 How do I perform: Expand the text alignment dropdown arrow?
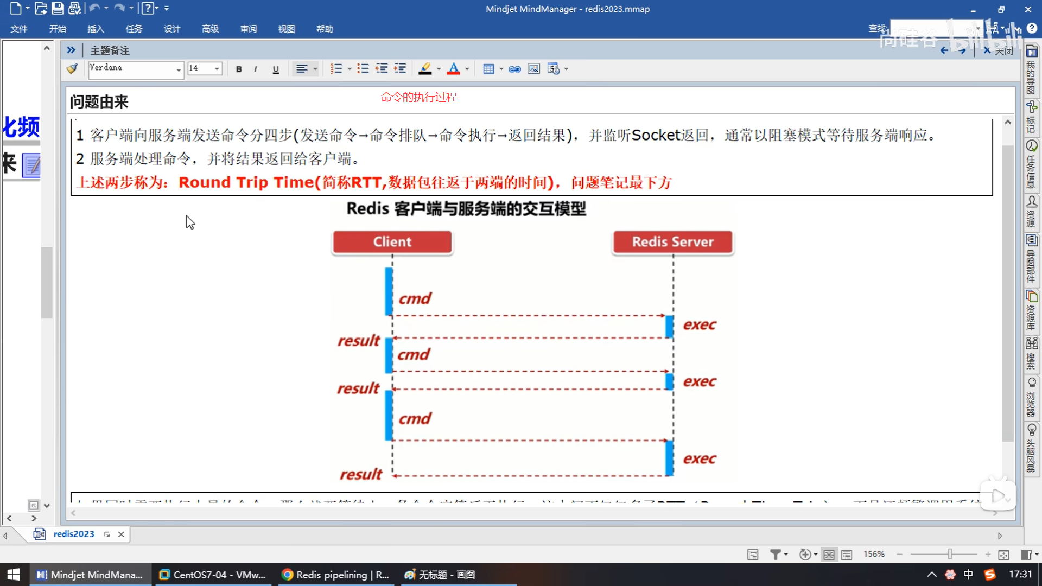tap(315, 69)
